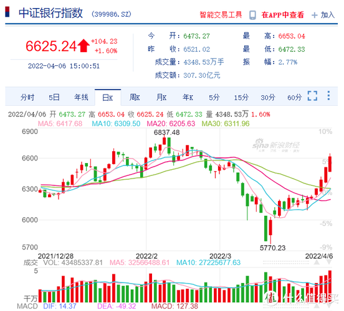Click the plus icon beside 加入
The width and height of the screenshot is (344, 311).
click(x=314, y=15)
